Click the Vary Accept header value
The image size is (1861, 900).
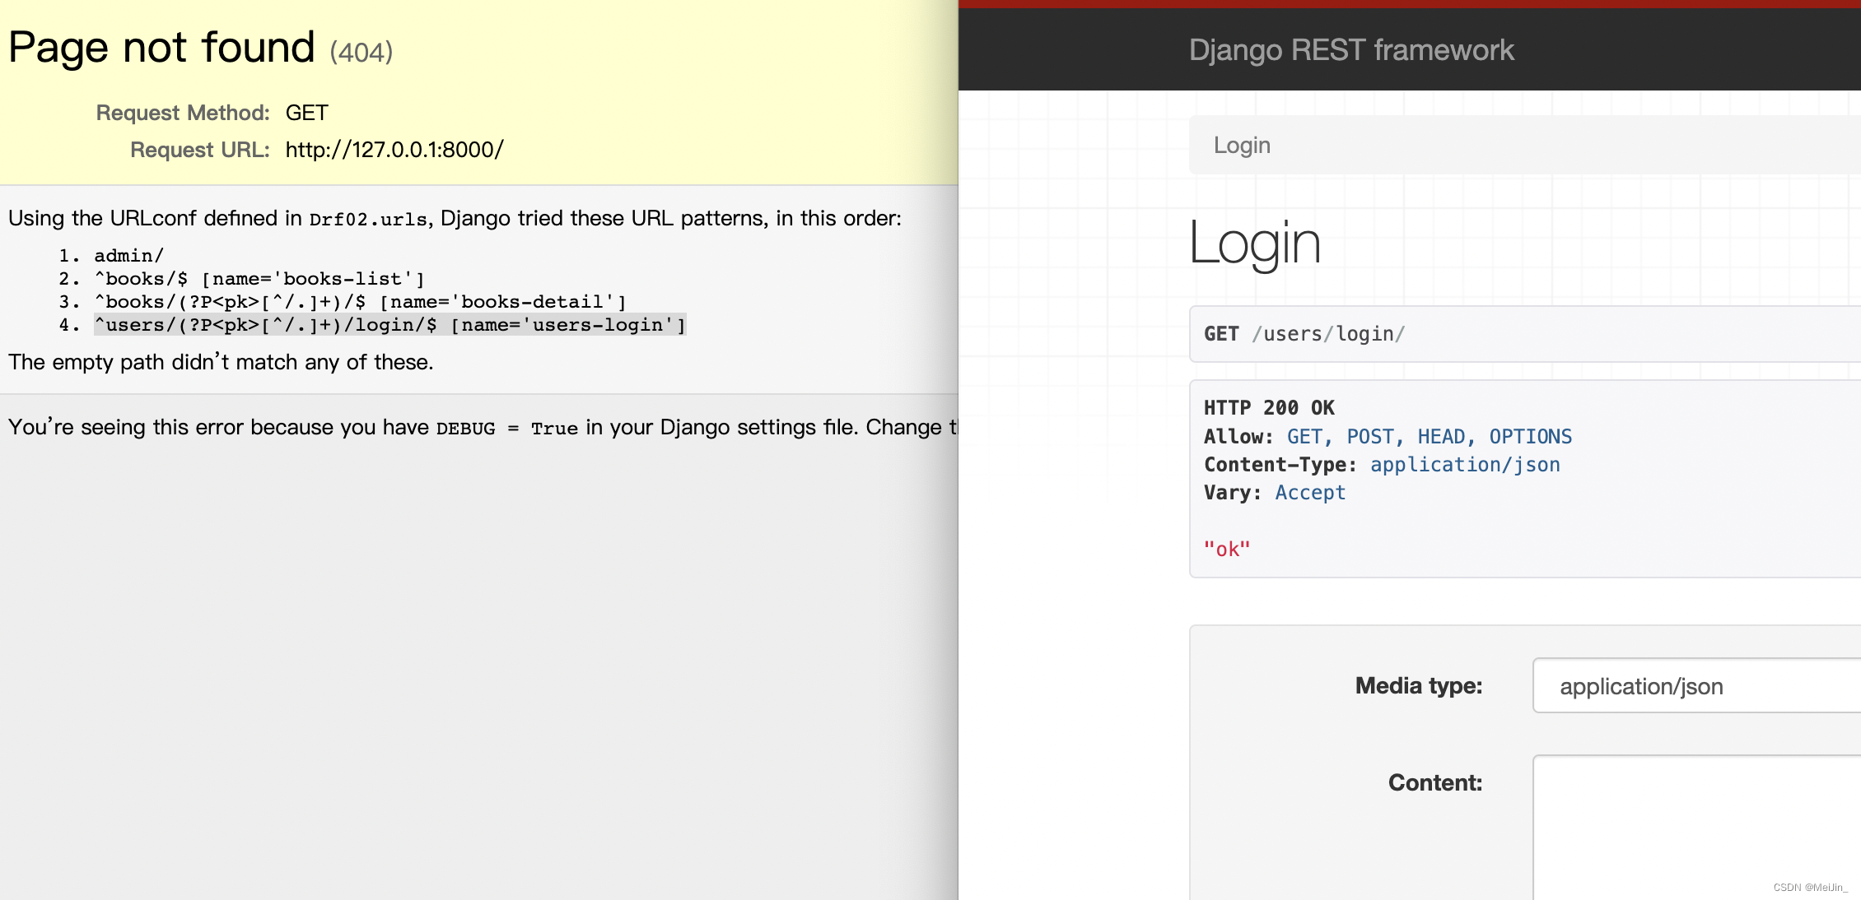pyautogui.click(x=1310, y=493)
